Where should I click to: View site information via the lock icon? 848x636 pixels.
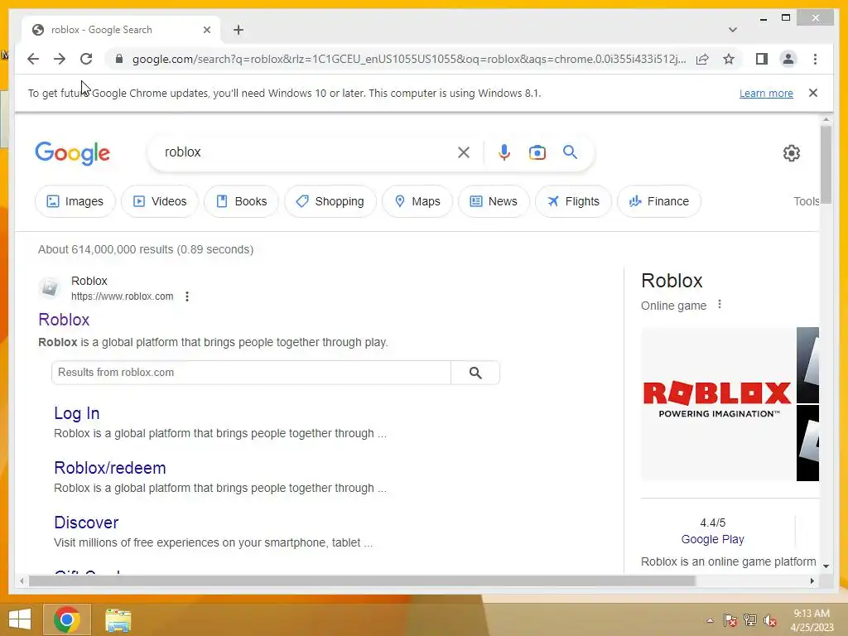pyautogui.click(x=119, y=59)
